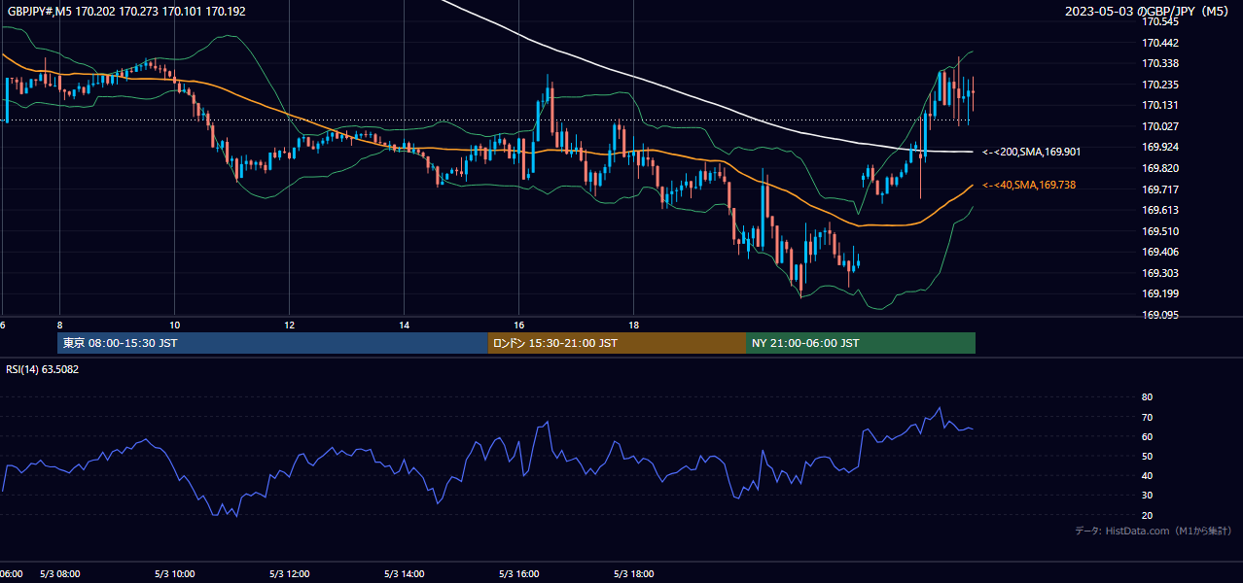Image resolution: width=1243 pixels, height=583 pixels.
Task: Click price axis value 170.338
Action: pos(1160,63)
